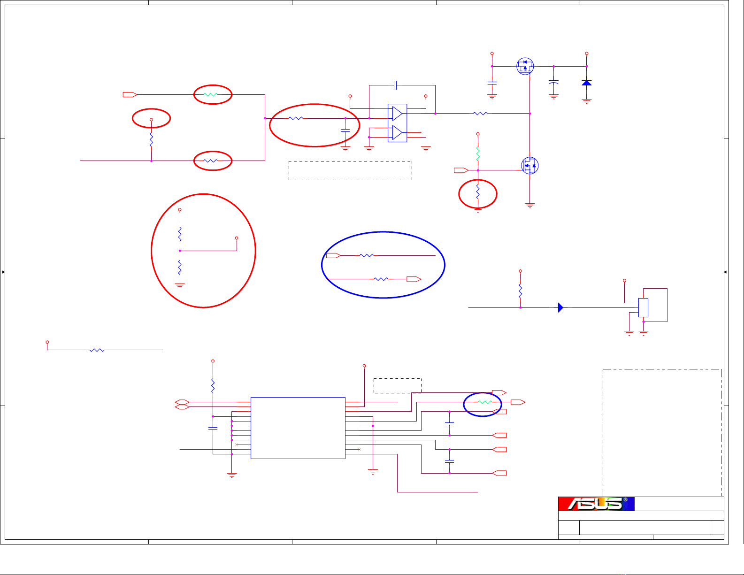Select the upper bidirectional port left of IC
The image size is (744, 575).
(182, 402)
